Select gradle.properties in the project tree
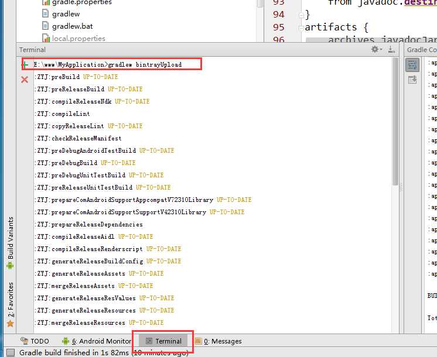This screenshot has width=437, height=357. point(77,2)
